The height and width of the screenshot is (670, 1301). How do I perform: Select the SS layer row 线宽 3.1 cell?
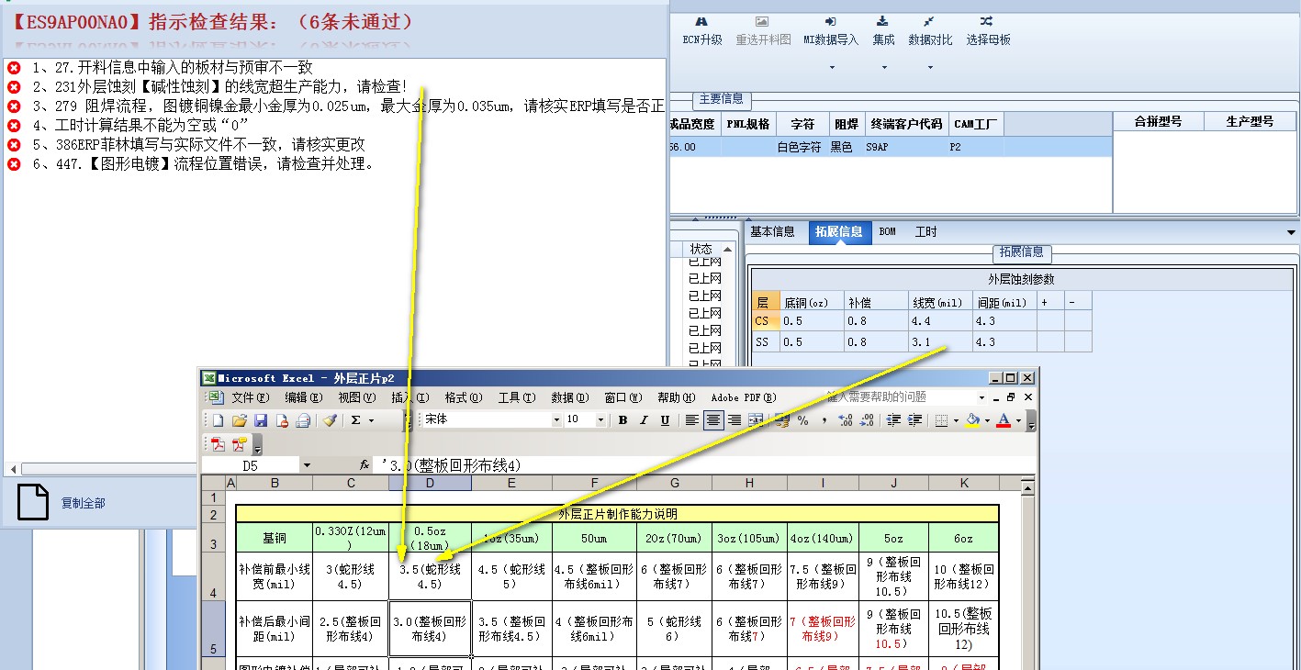point(940,341)
